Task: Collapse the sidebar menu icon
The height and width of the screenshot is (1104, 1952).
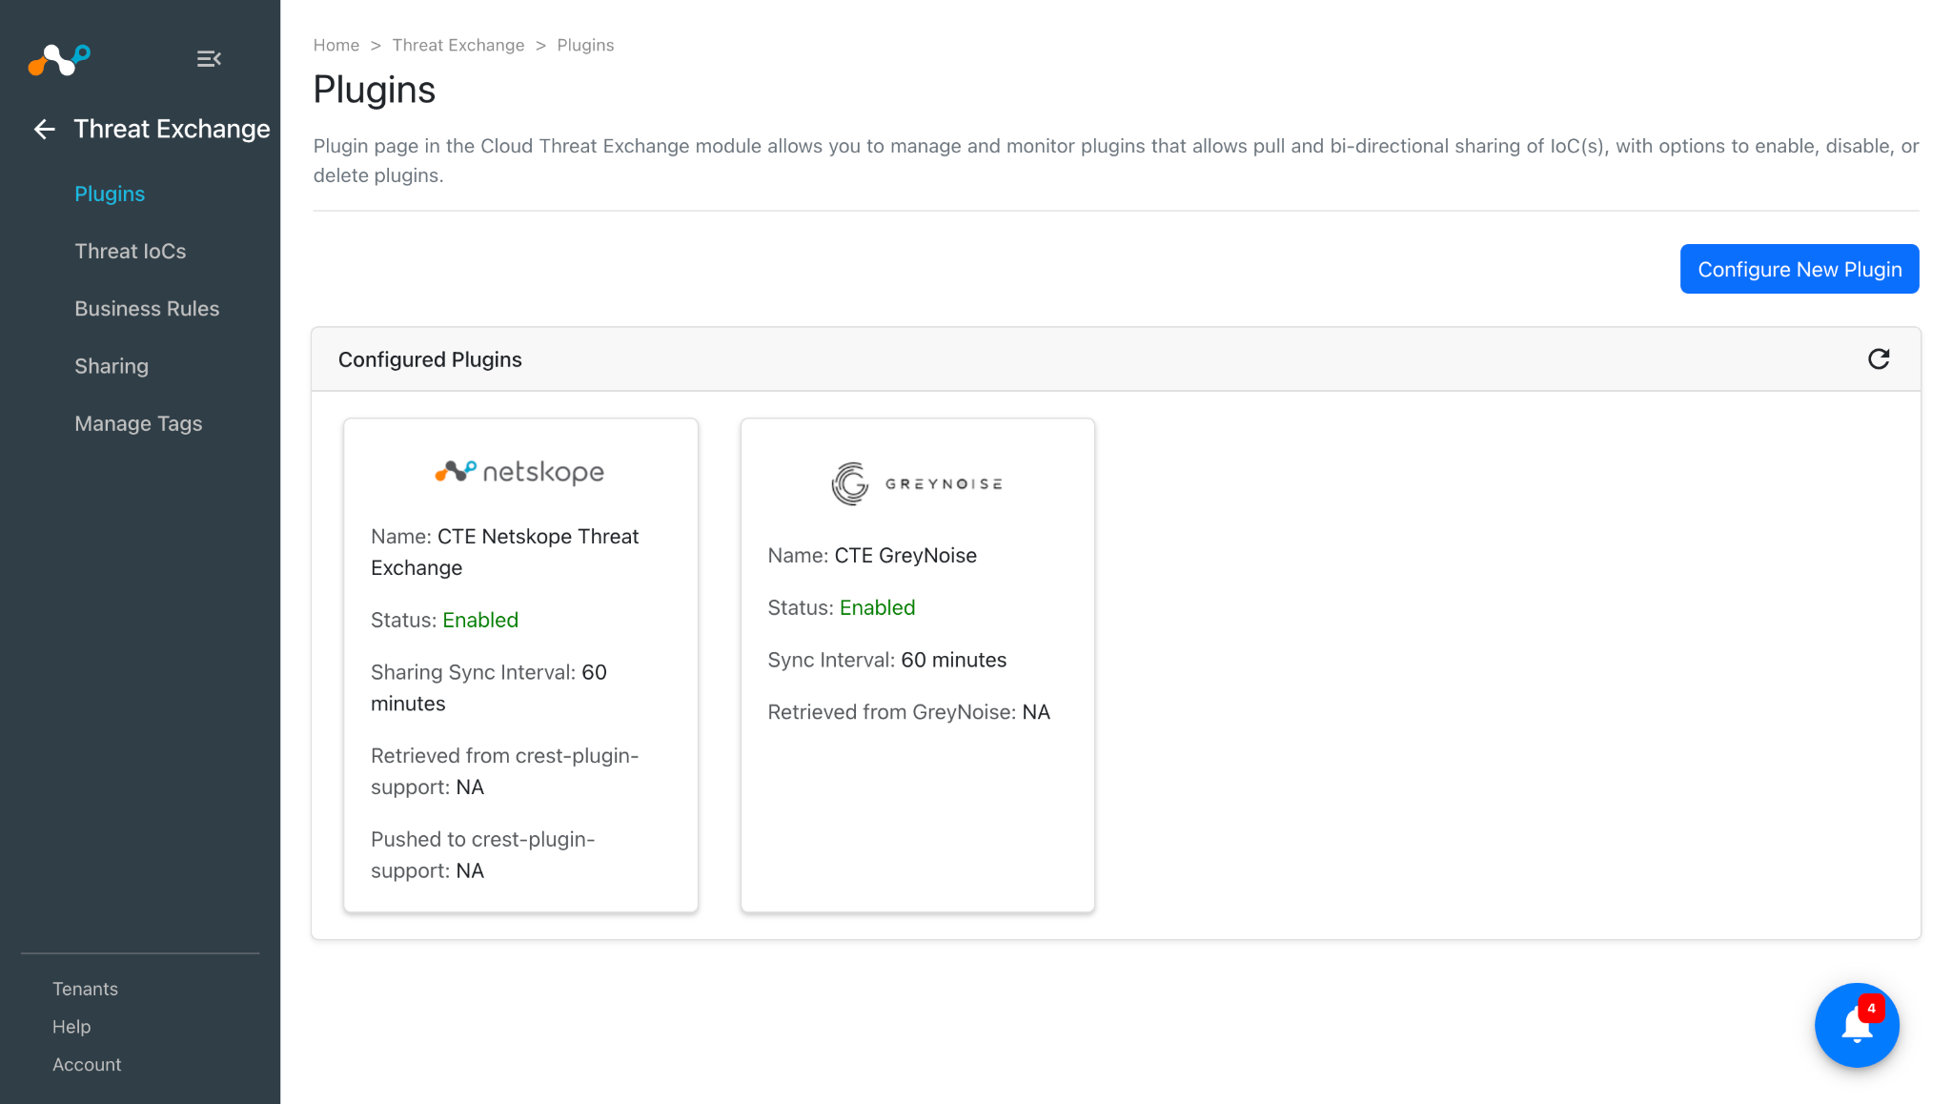Action: [x=209, y=59]
